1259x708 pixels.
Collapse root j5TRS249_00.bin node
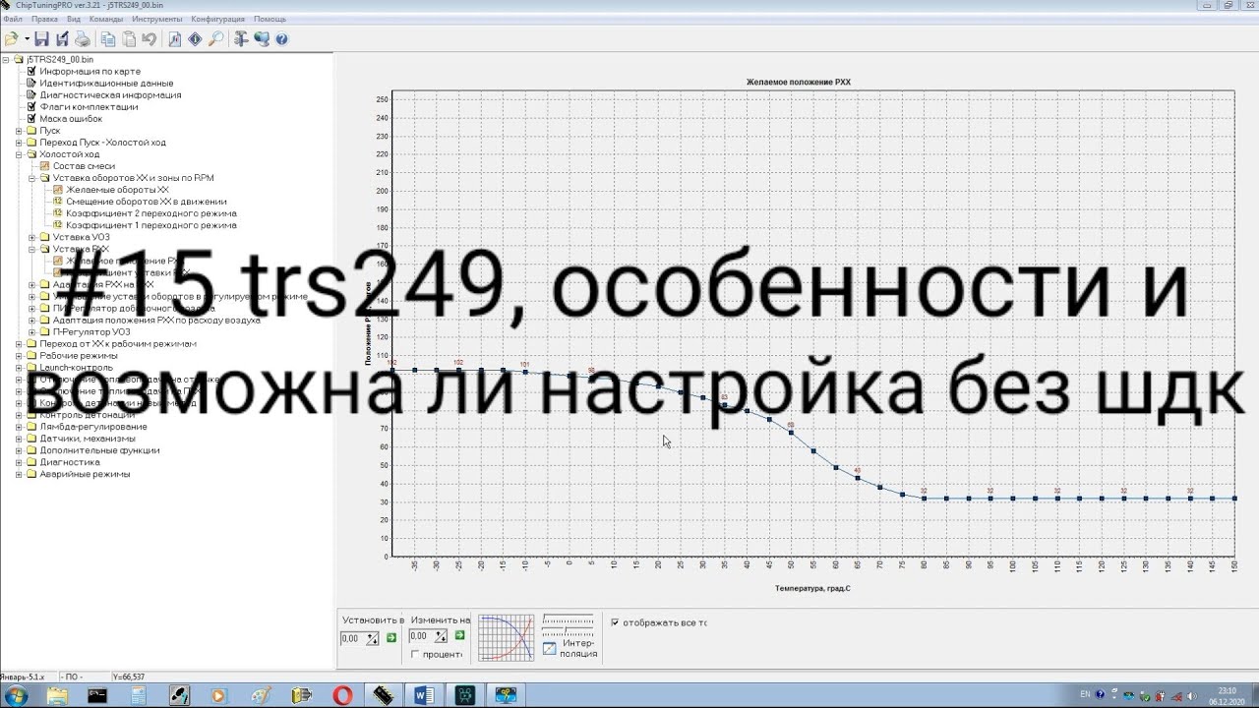pos(6,60)
